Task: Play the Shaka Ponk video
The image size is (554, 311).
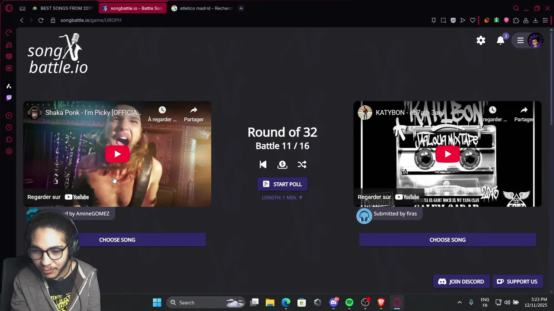Action: pyautogui.click(x=117, y=154)
